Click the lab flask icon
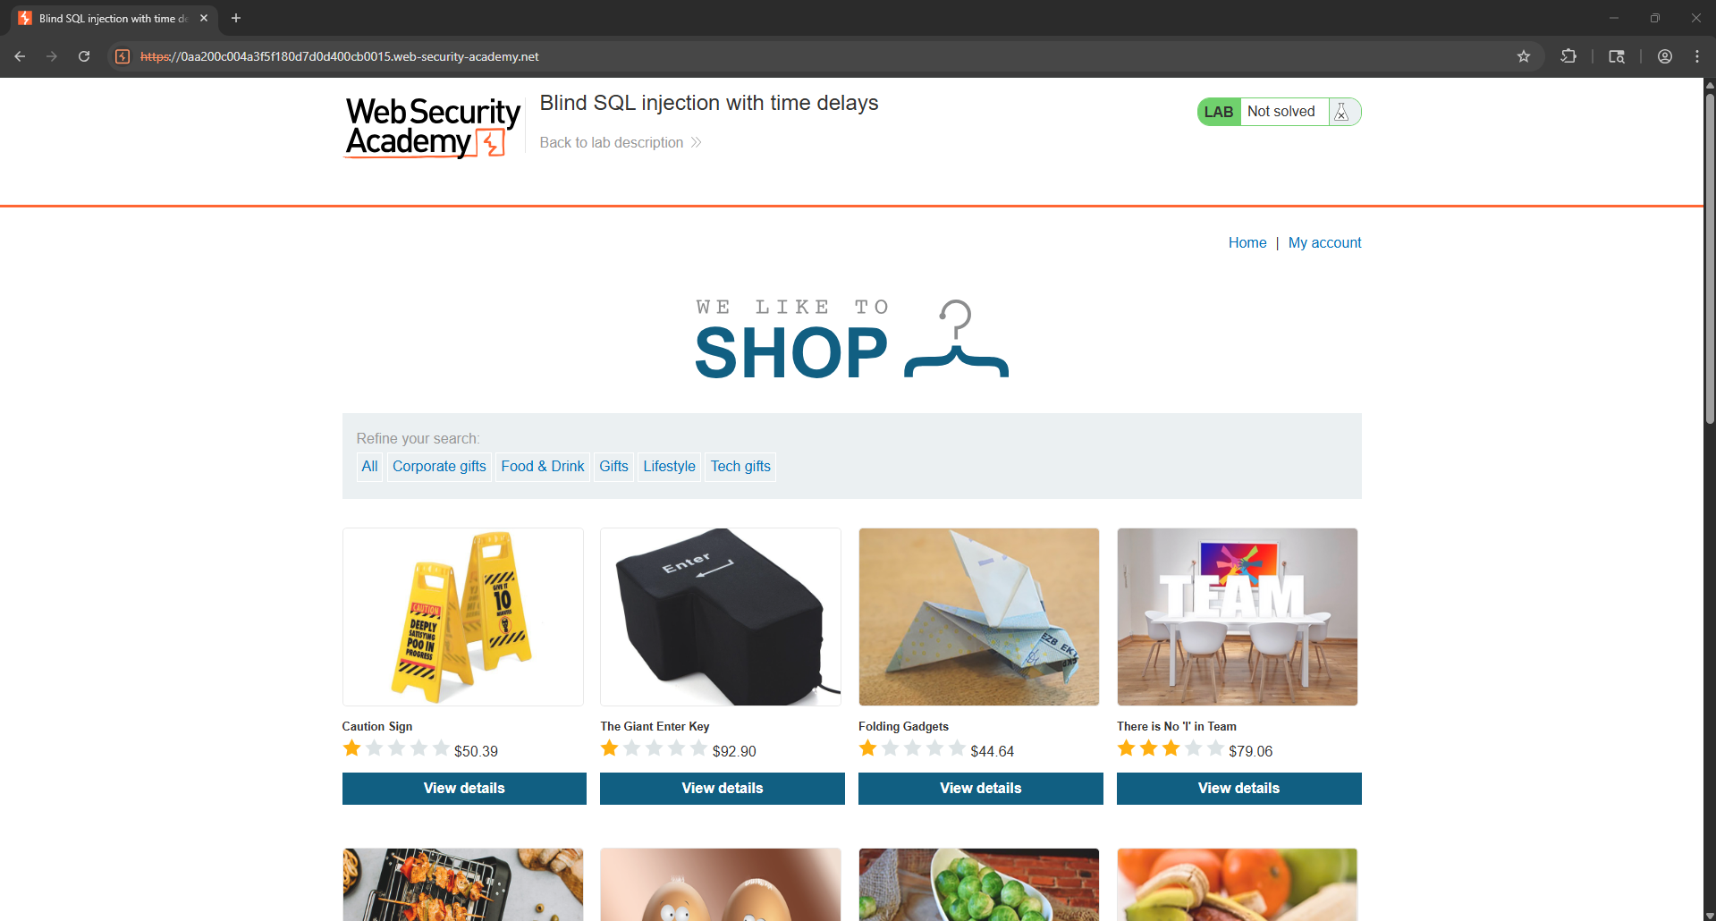 (x=1341, y=112)
